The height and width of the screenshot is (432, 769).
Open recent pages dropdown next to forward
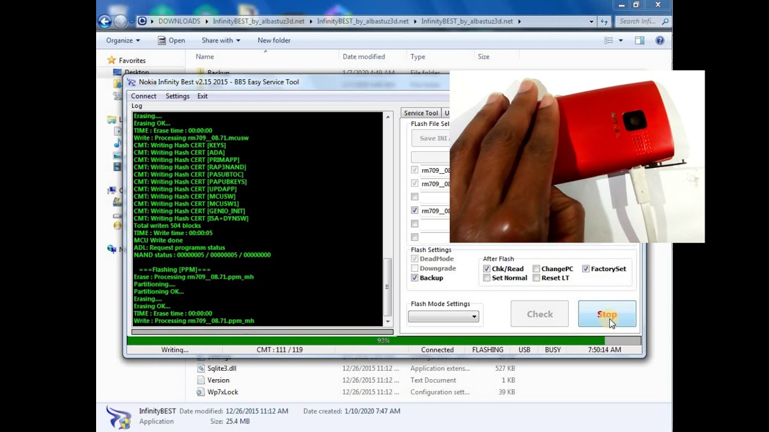click(x=132, y=22)
